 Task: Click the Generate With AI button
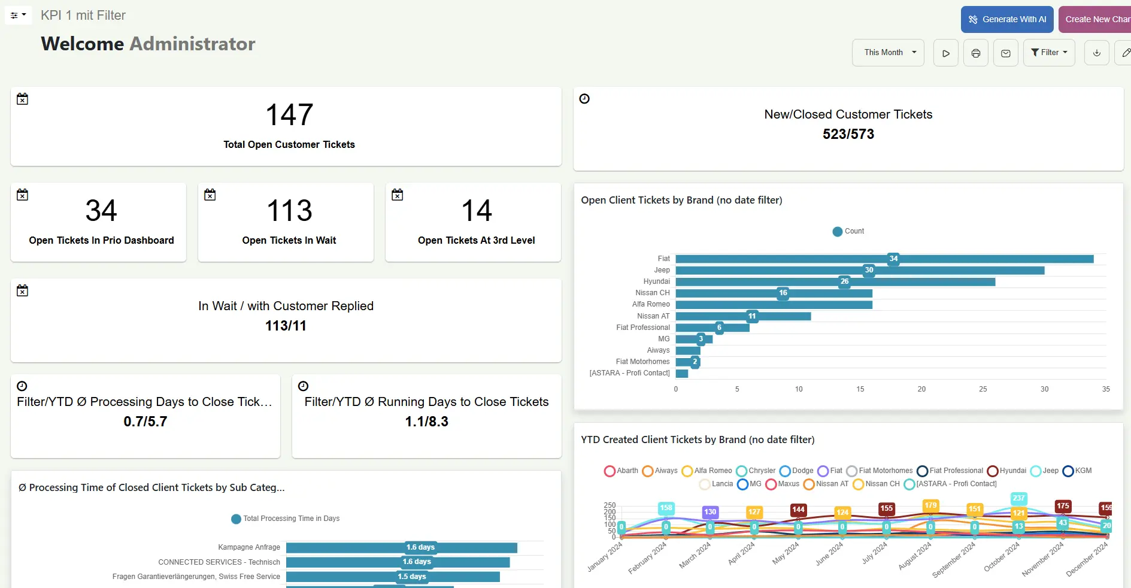point(1007,19)
